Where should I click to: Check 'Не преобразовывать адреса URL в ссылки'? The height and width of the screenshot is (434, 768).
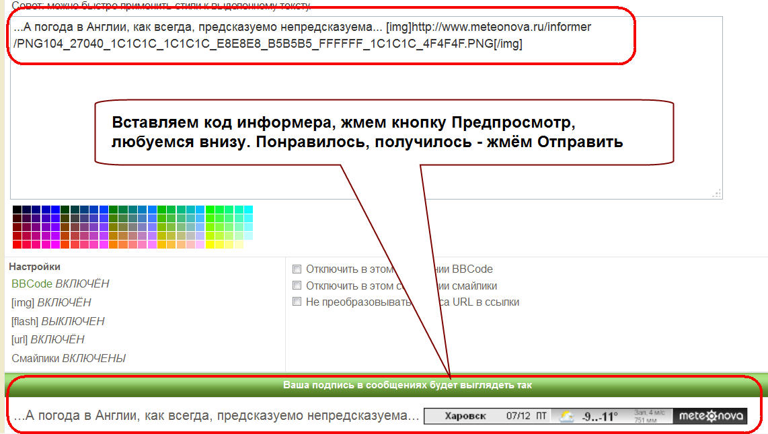click(297, 302)
